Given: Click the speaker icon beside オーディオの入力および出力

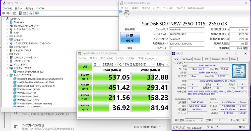Looking at the screenshot, I should pyautogui.click(x=11, y=29).
